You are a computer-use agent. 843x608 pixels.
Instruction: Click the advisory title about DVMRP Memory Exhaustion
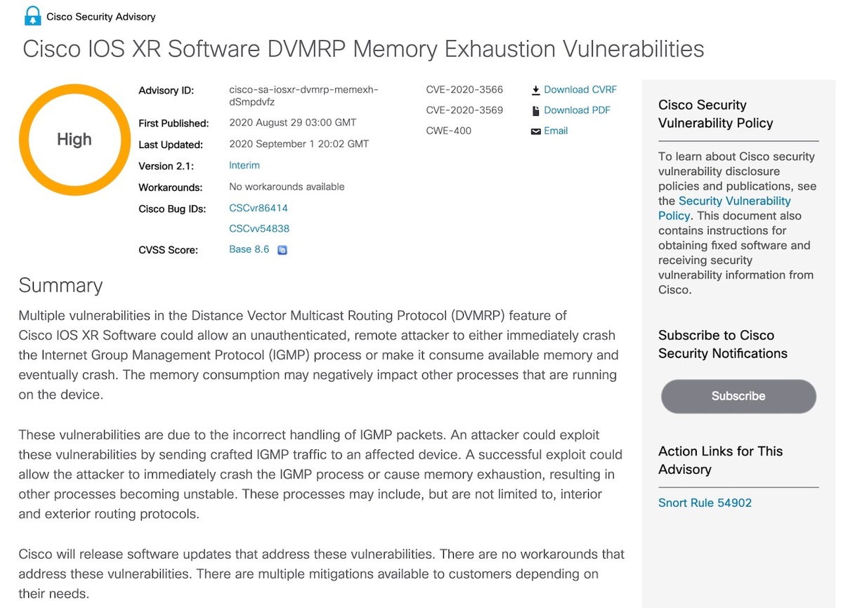pos(363,49)
